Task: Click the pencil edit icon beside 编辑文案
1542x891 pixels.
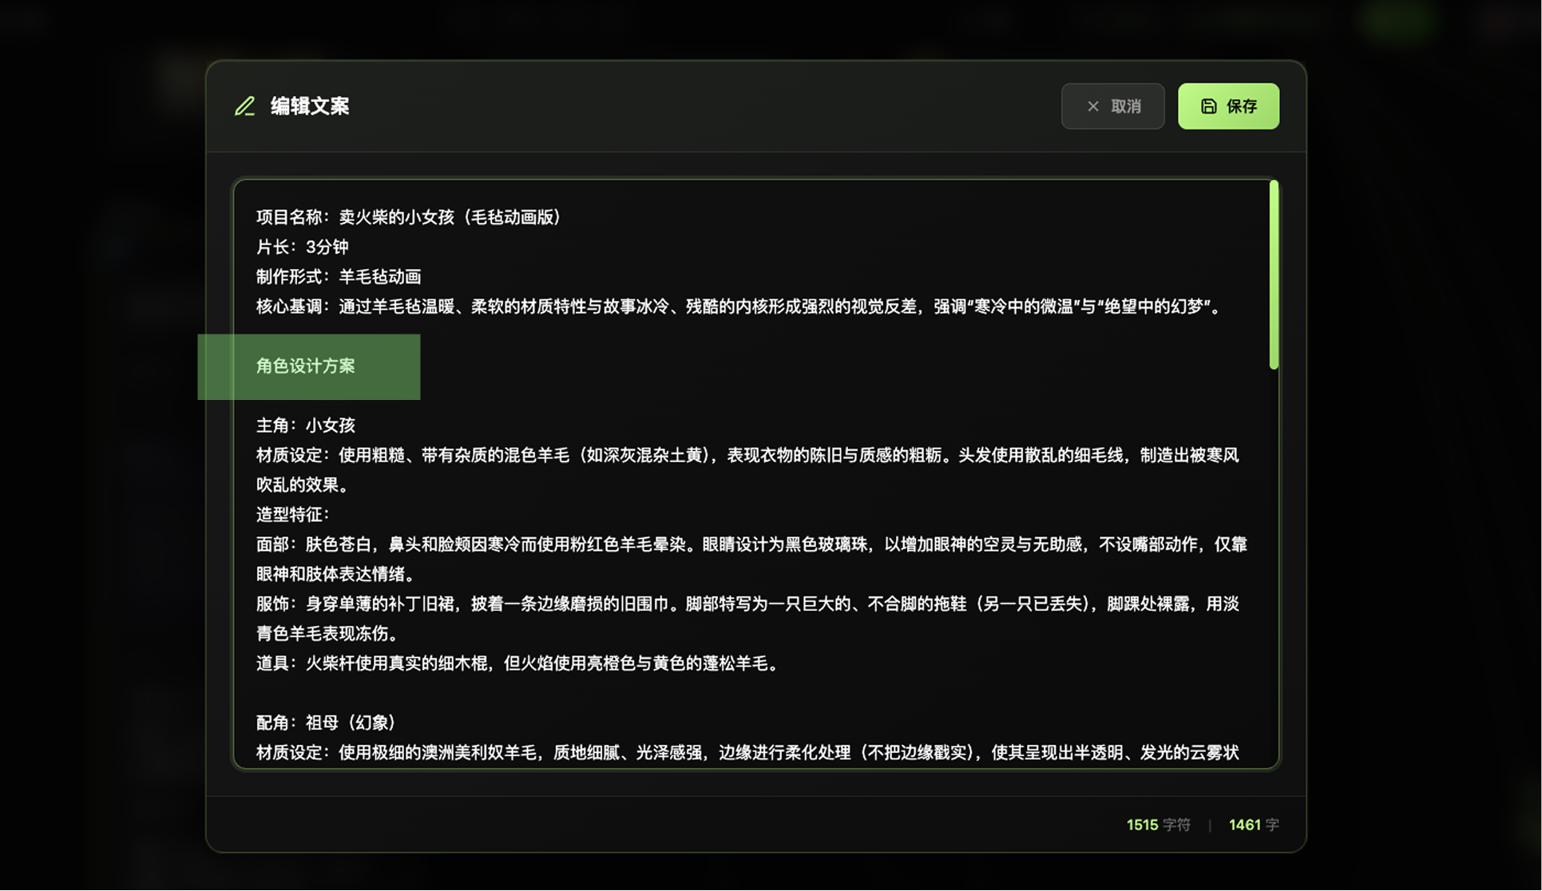Action: 244,106
